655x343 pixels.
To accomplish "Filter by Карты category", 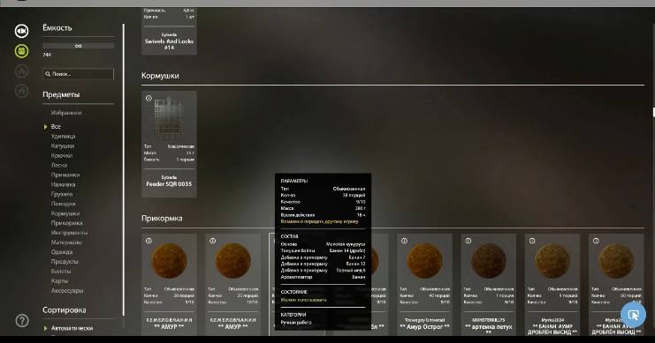I will pyautogui.click(x=59, y=281).
